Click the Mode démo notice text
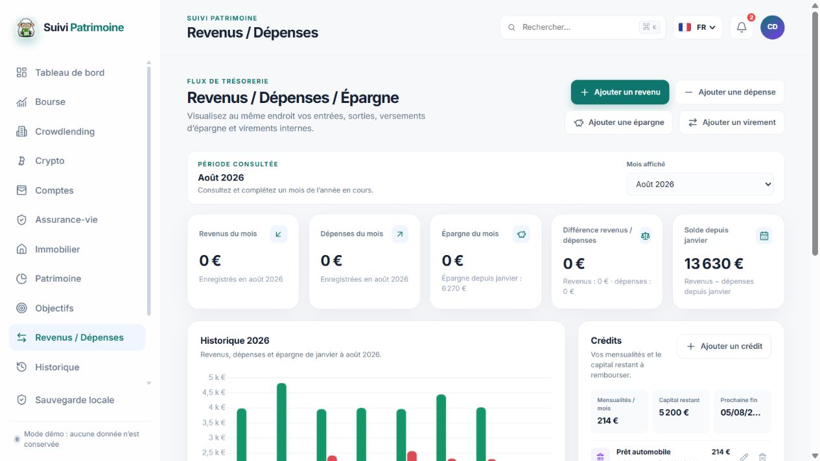 click(x=82, y=439)
